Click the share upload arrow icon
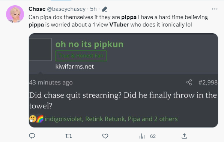224x142 pixels. pos(185,136)
